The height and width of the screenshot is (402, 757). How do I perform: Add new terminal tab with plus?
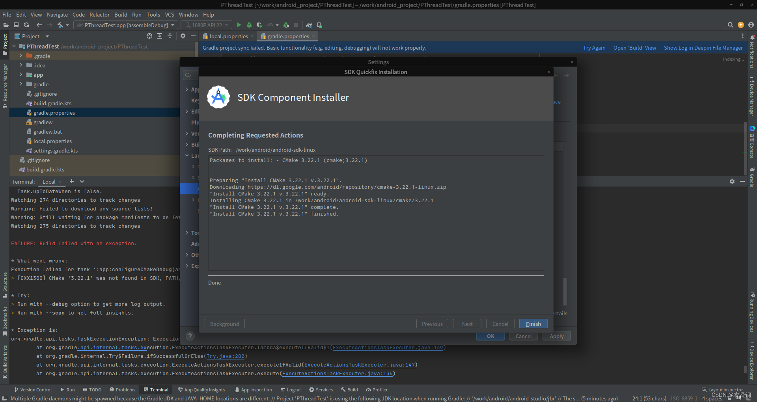(72, 181)
